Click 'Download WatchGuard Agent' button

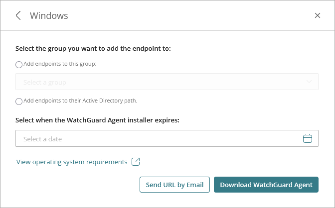266,185
